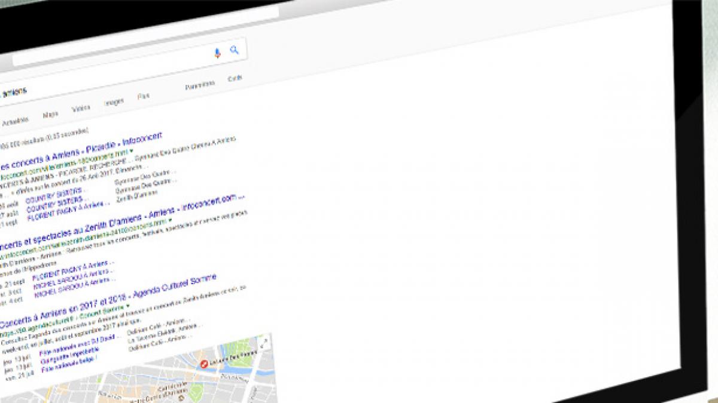This screenshot has width=718, height=403.
Task: Open Concerts à Amiens en 2017 et 2018 result
Action: (108, 301)
